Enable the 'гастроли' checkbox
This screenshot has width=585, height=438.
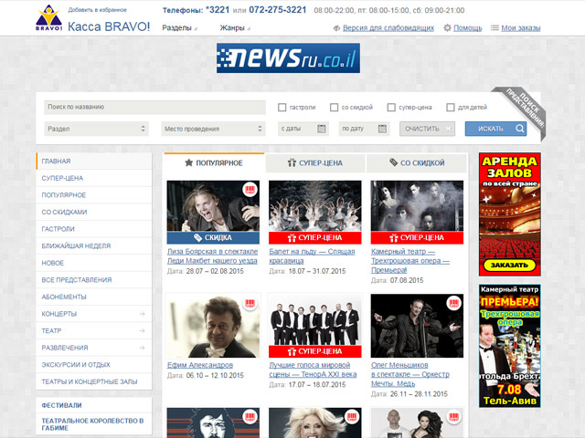pyautogui.click(x=282, y=108)
